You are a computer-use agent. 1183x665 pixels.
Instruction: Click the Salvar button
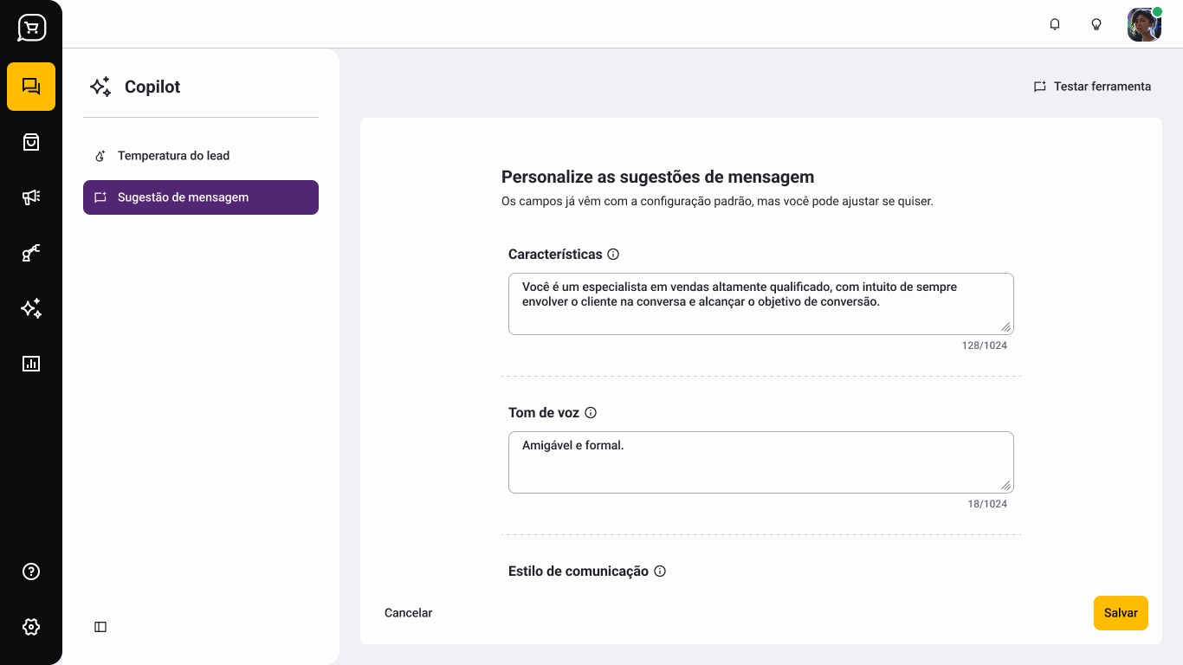[x=1121, y=613]
